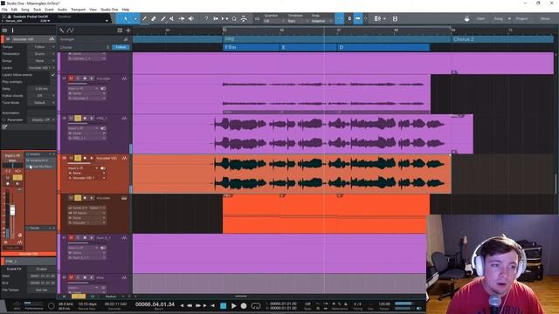Select the Bend tool
The width and height of the screenshot is (559, 314).
182,18
